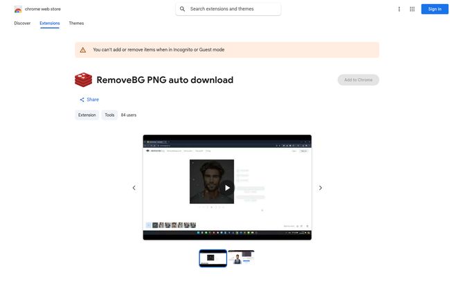Go to previous screenshot with left chevron
The width and height of the screenshot is (450, 286).
(134, 188)
